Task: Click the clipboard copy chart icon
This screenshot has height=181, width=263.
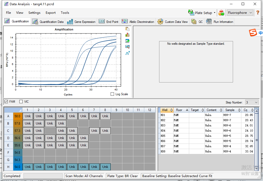Action: coord(127,29)
